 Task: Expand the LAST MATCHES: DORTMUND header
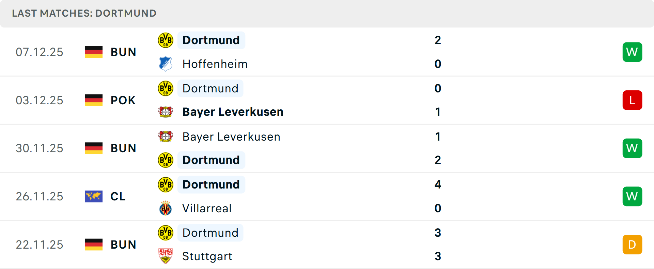point(84,13)
